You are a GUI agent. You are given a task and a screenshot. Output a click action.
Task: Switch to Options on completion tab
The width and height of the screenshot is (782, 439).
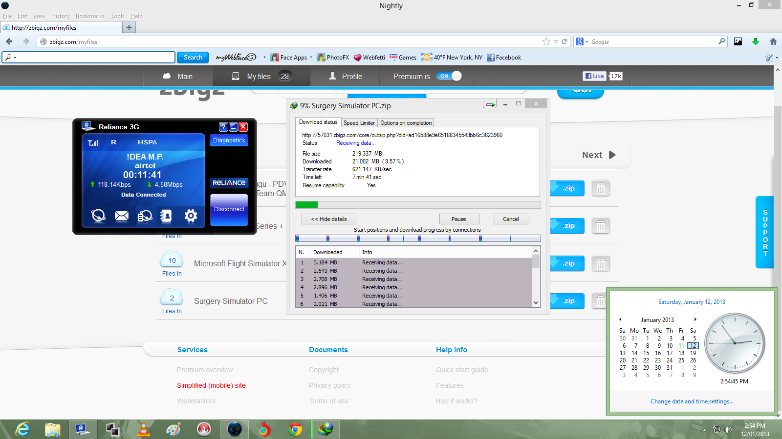[x=406, y=123]
